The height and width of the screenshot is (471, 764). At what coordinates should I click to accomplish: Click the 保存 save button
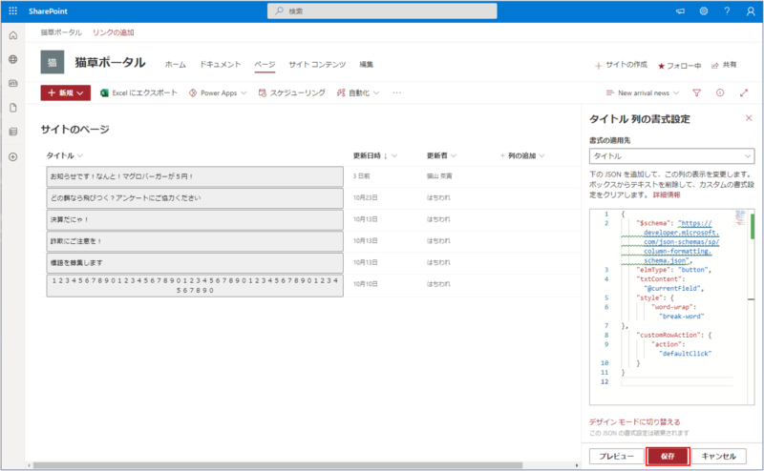click(668, 457)
